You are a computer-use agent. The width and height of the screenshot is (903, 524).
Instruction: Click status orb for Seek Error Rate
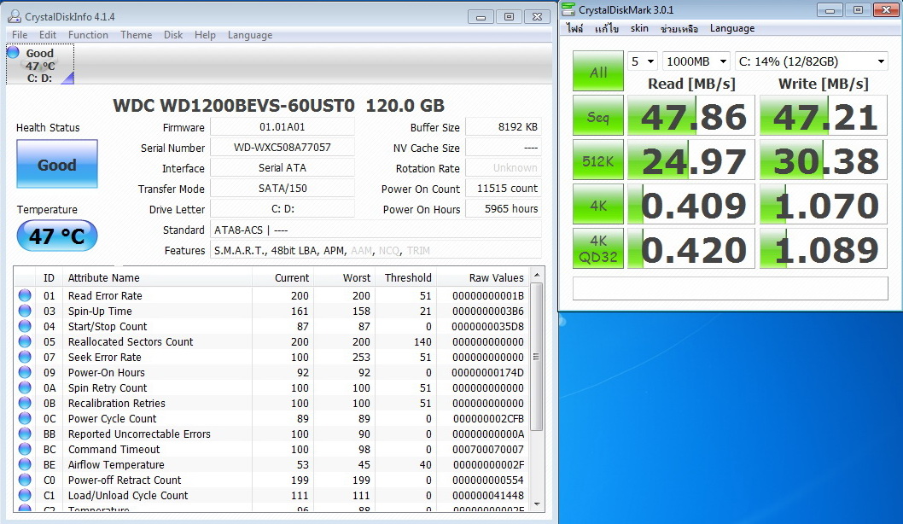[x=25, y=357]
